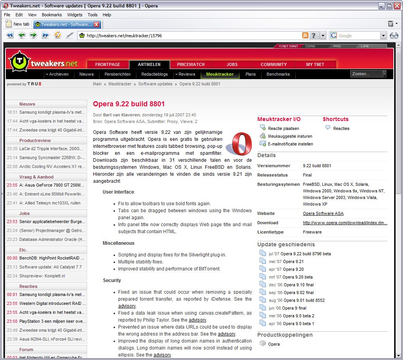Open the opera.com download link

click(x=345, y=223)
